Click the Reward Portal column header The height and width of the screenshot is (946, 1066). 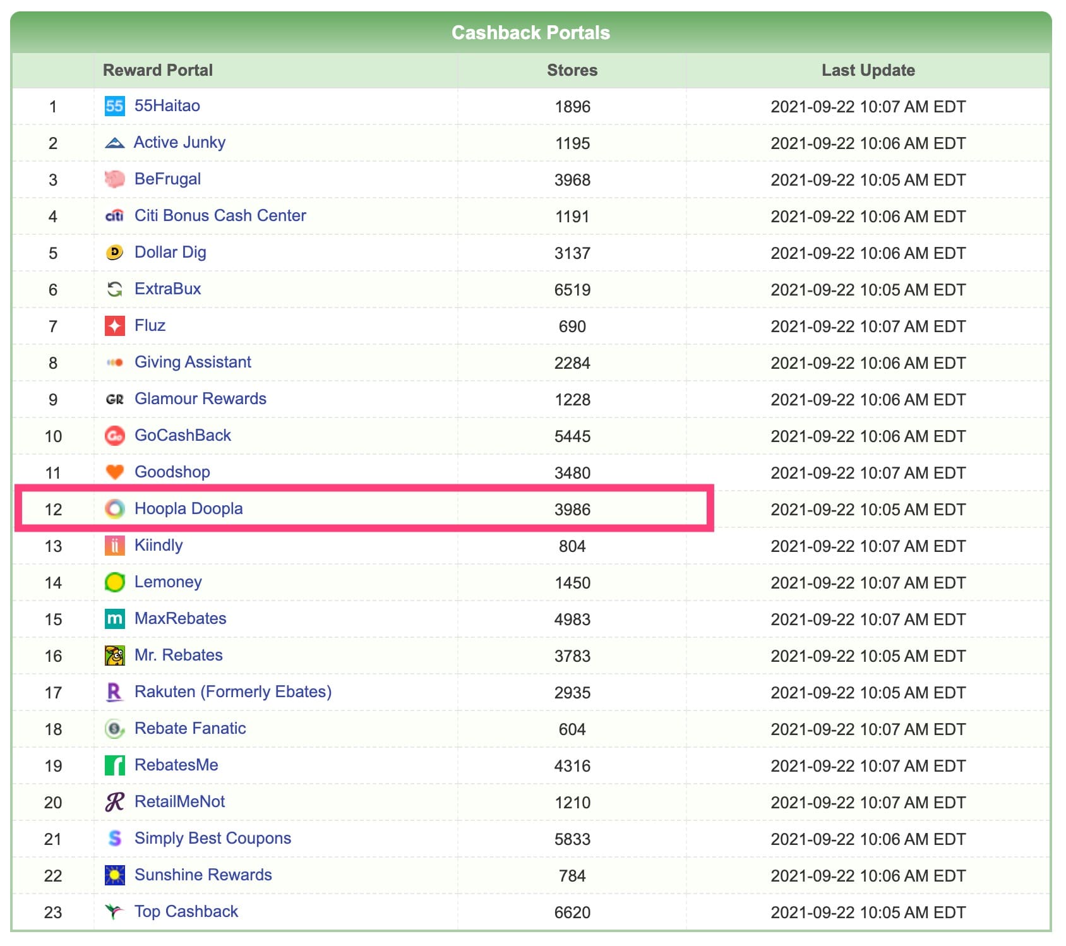pyautogui.click(x=158, y=70)
